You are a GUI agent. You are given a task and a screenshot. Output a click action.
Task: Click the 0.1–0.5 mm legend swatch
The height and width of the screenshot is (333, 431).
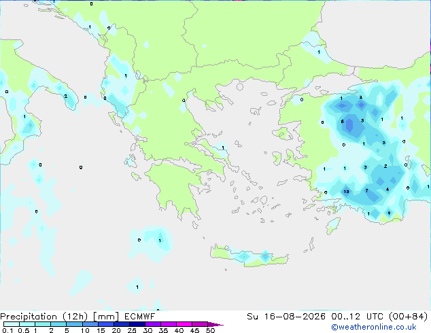point(12,324)
